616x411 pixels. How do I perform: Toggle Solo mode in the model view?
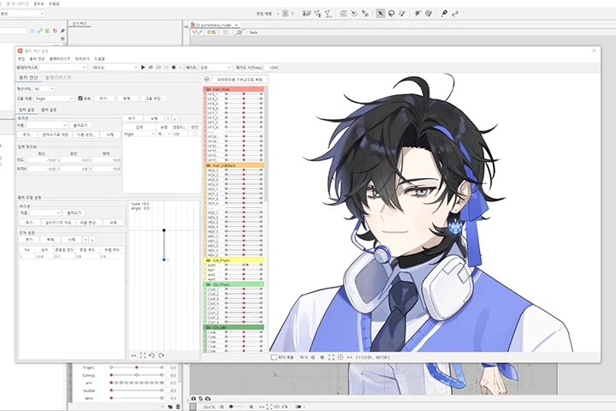pos(253,33)
